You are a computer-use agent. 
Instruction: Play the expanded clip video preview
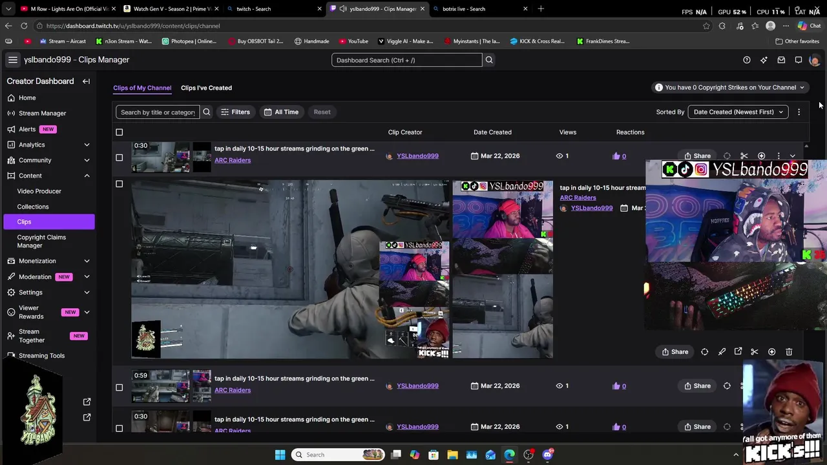(x=291, y=269)
